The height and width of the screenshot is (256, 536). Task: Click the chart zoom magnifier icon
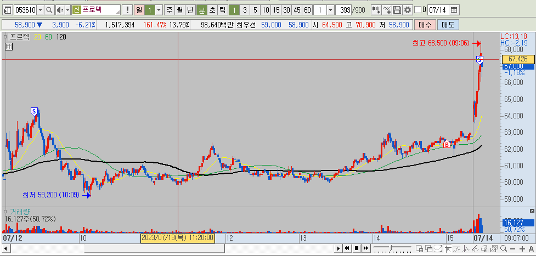pyautogui.click(x=503, y=248)
